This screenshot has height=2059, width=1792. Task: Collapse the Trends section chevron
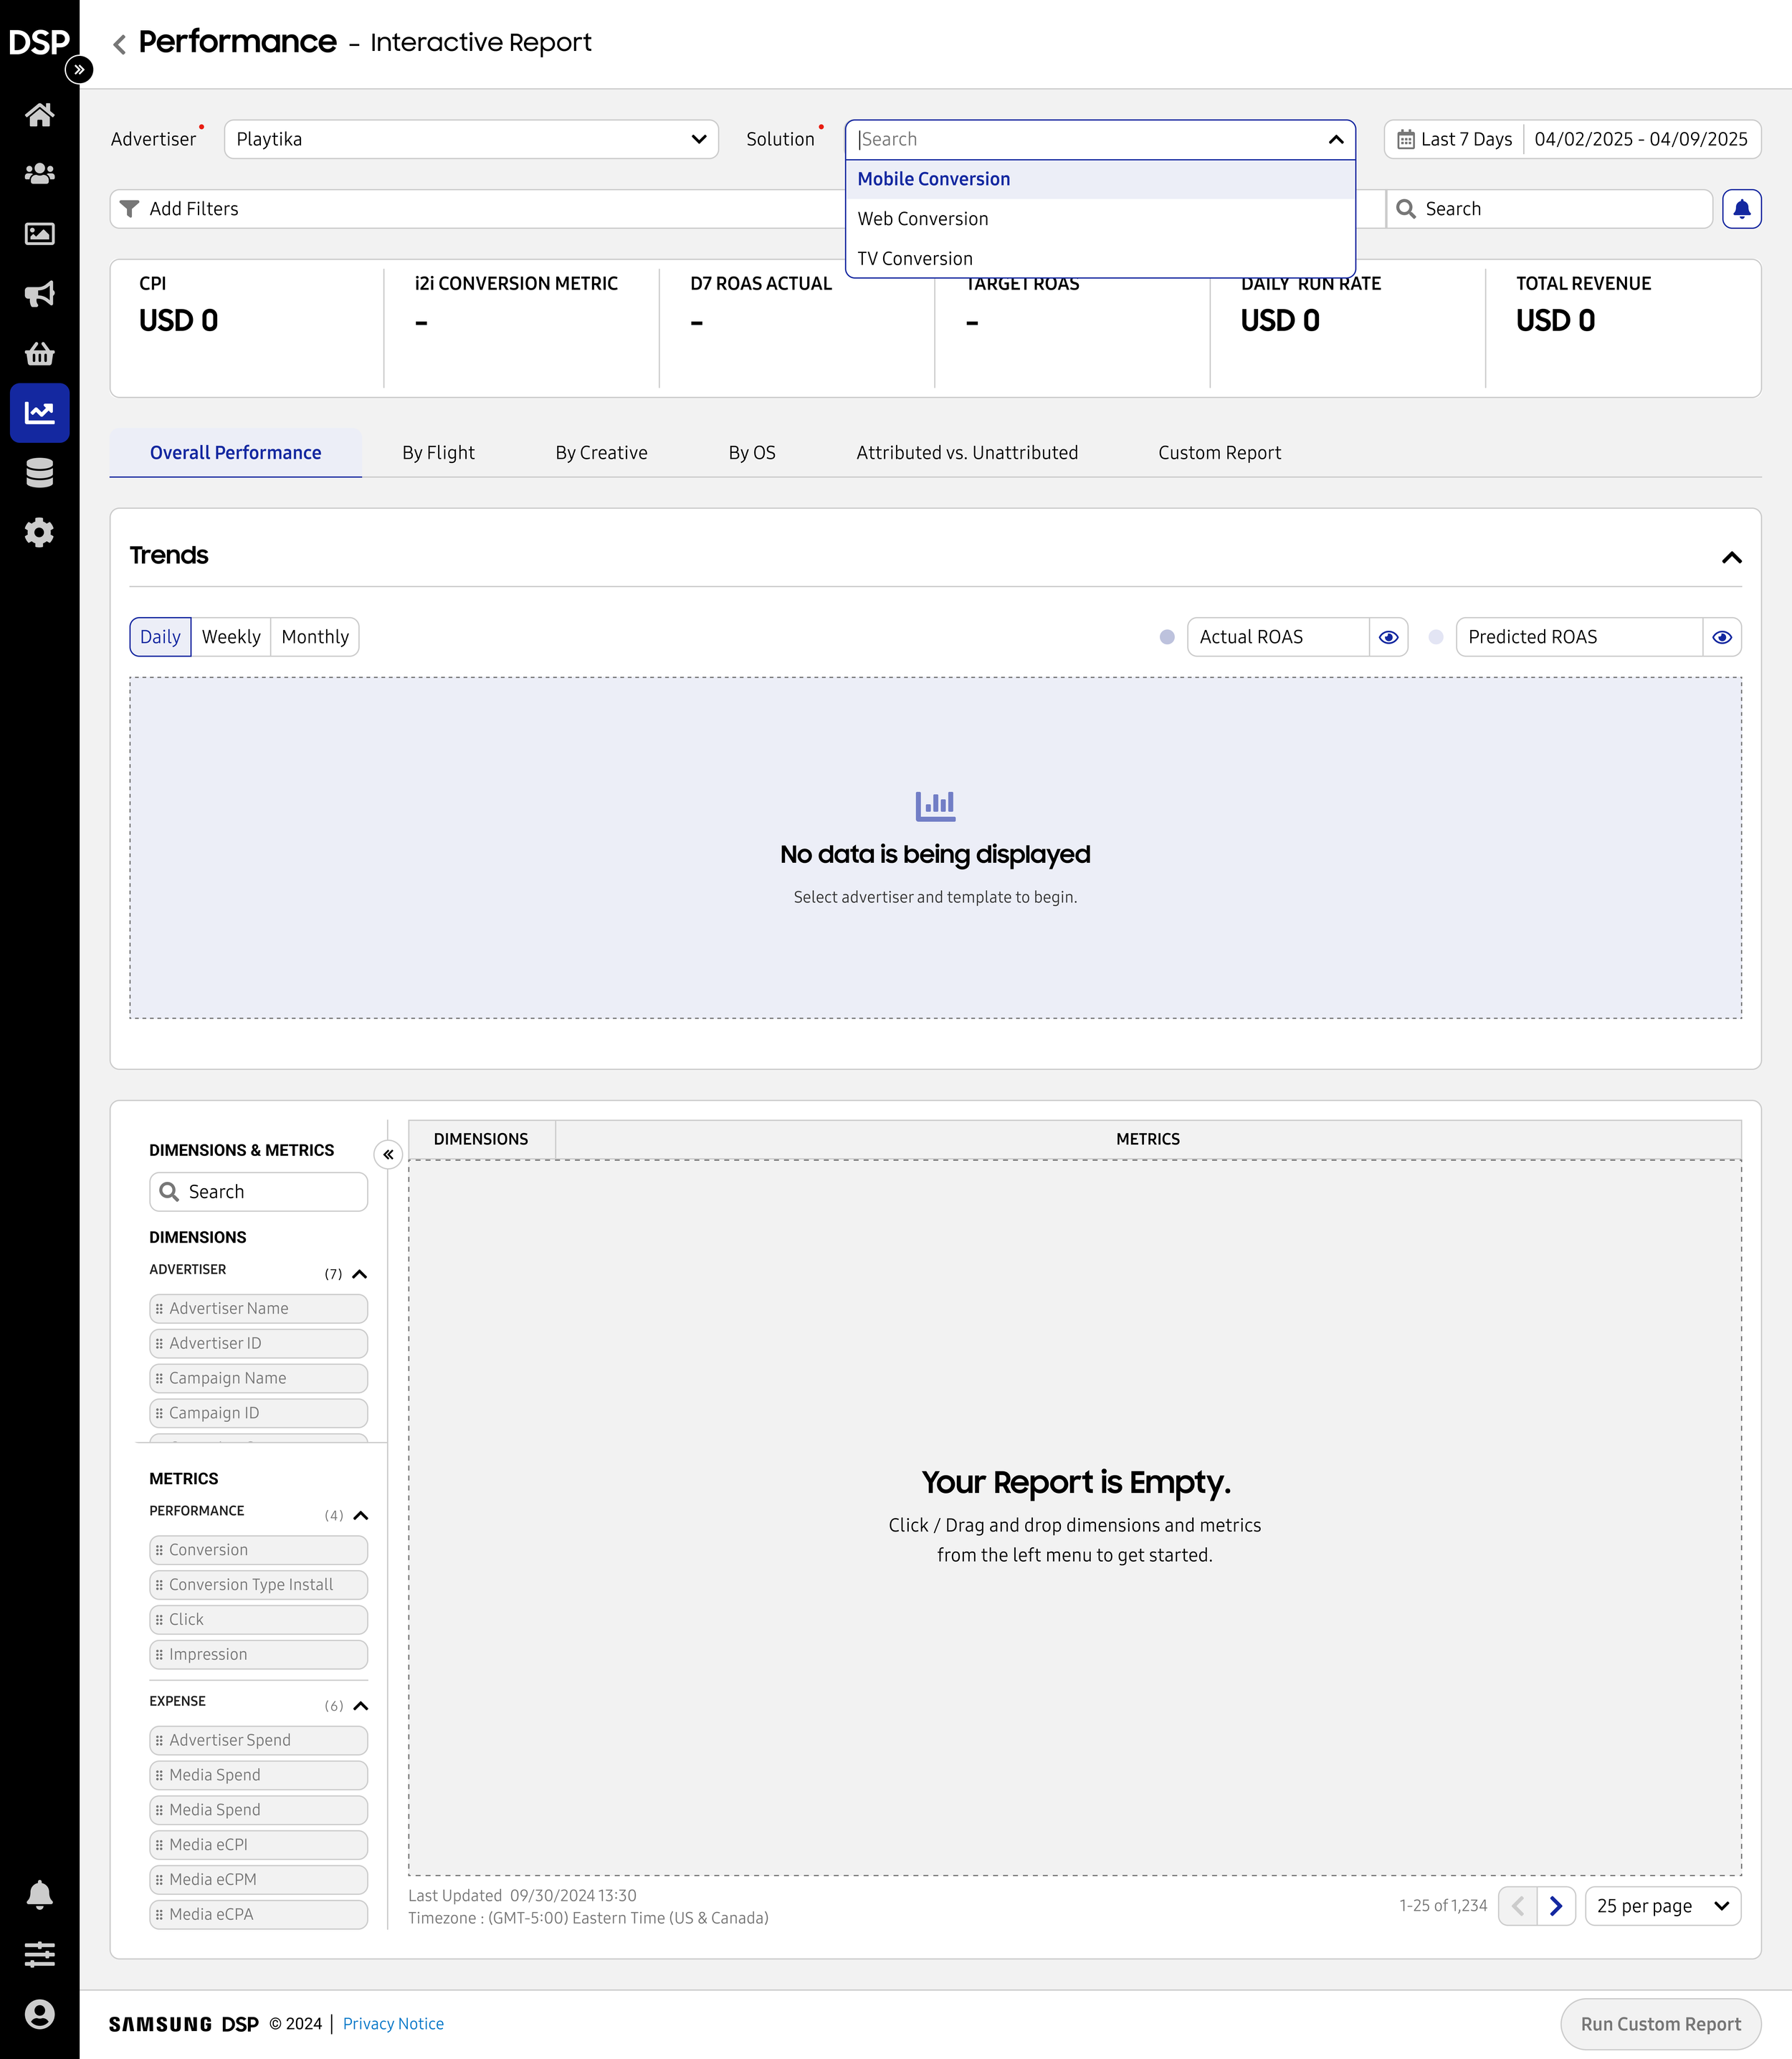(1731, 557)
